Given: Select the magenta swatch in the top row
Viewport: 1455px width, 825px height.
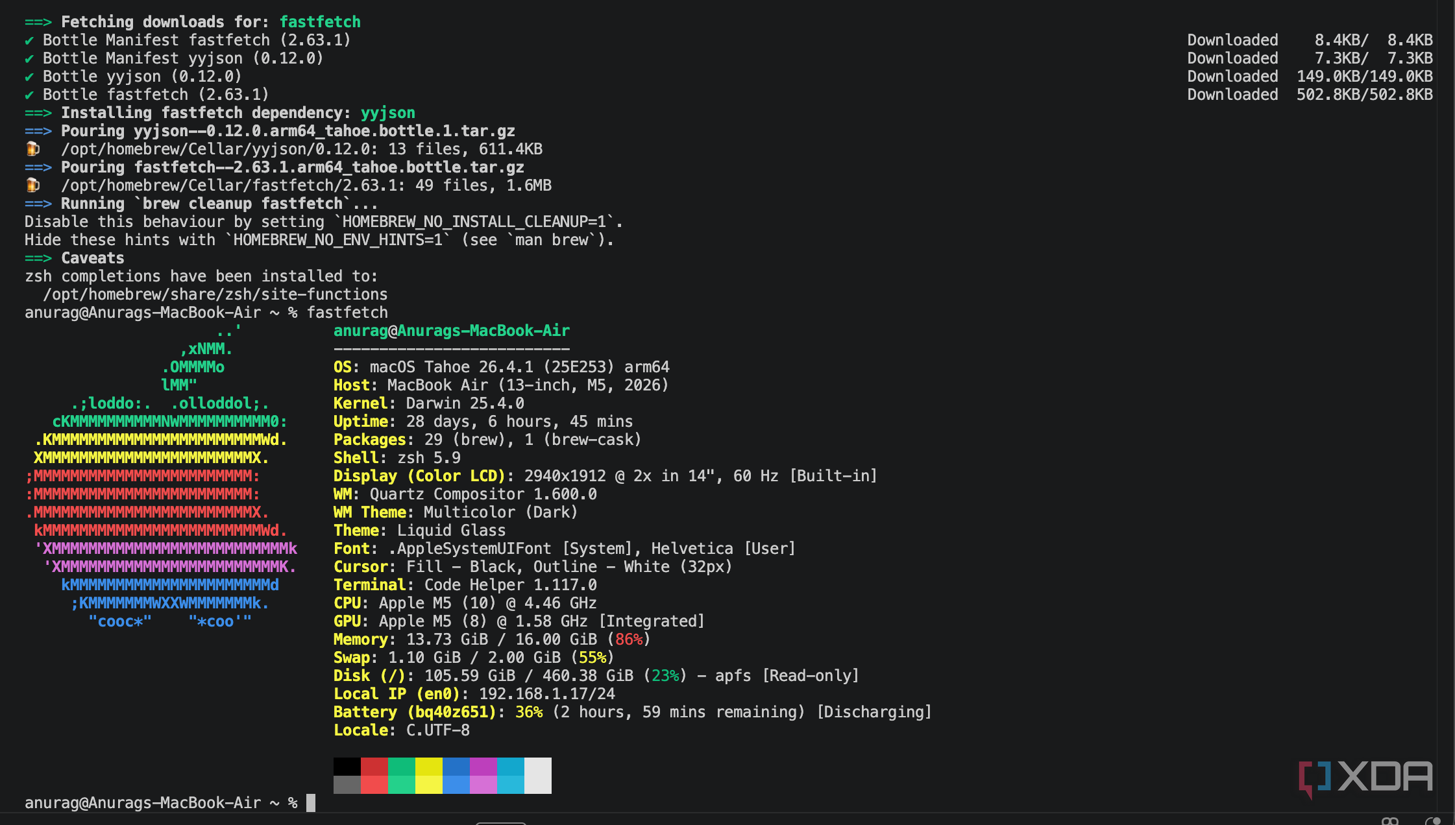Looking at the screenshot, I should click(483, 767).
